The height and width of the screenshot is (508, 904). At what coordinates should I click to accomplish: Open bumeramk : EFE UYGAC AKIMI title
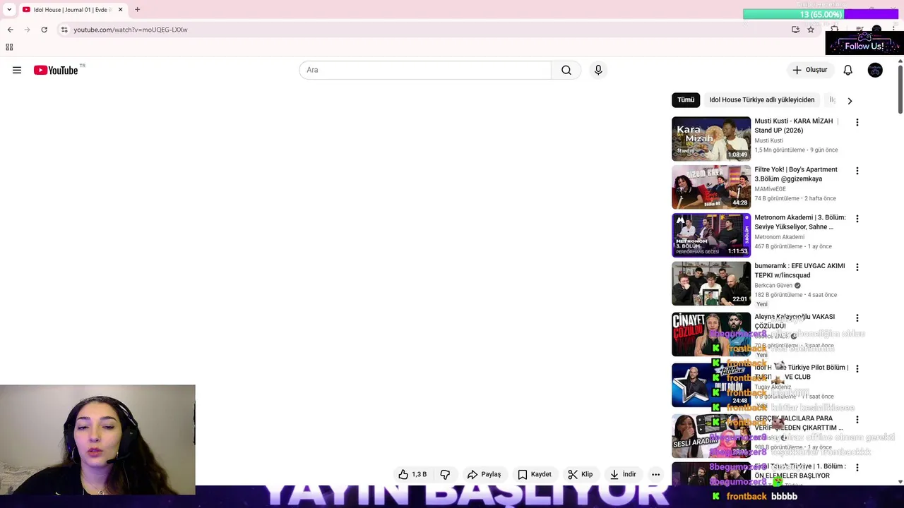[x=799, y=270]
